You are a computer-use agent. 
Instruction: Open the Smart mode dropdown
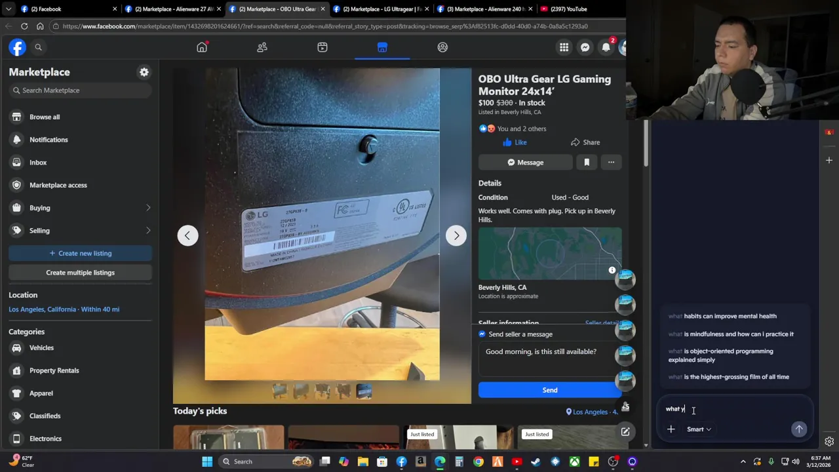click(699, 429)
